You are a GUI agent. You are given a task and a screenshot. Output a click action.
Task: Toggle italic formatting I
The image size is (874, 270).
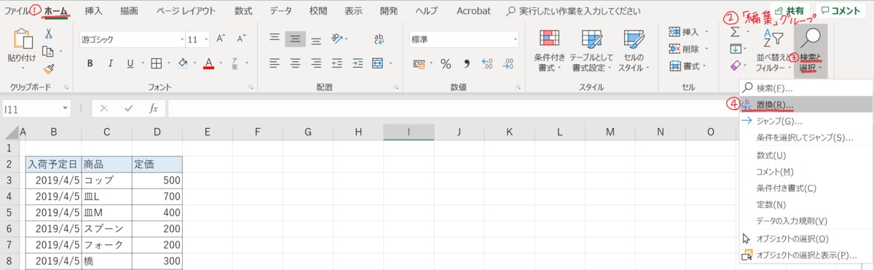click(x=111, y=63)
